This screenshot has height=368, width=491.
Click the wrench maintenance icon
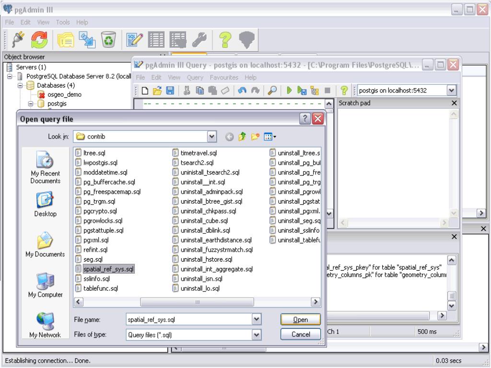(x=199, y=39)
